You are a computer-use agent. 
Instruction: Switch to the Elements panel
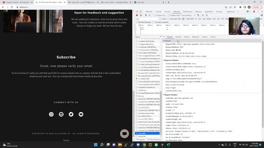(149, 12)
